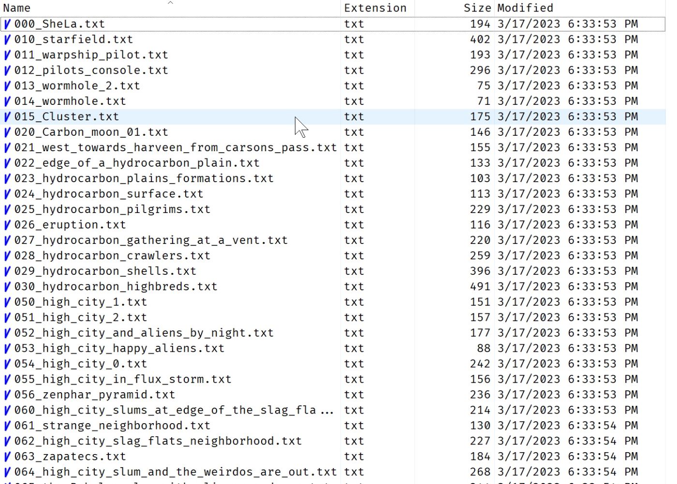The image size is (677, 484).
Task: Click icon beside 056_zenphar_pyramid.txt
Action: tap(7, 395)
